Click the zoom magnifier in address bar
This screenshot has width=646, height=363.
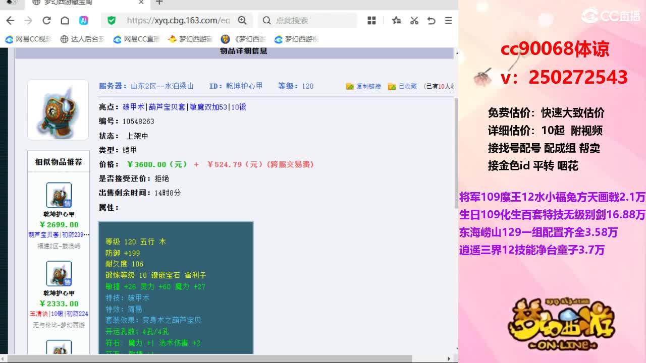[242, 21]
